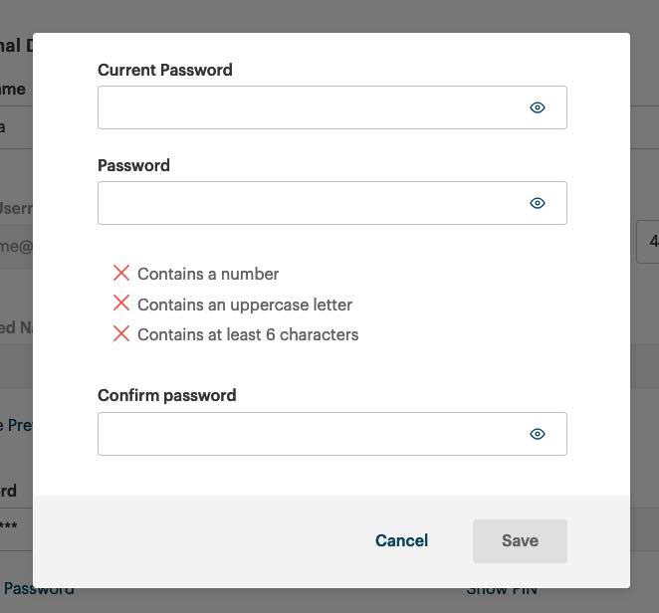
Task: Click red X next to uppercase letter rule
Action: (121, 304)
